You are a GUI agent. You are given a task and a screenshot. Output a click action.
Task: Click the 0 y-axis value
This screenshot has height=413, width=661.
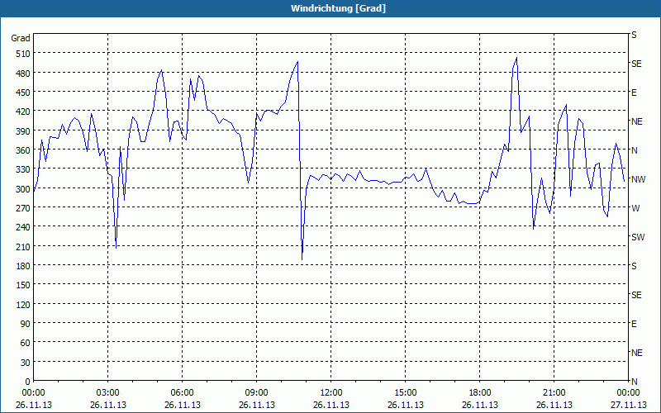coord(28,382)
